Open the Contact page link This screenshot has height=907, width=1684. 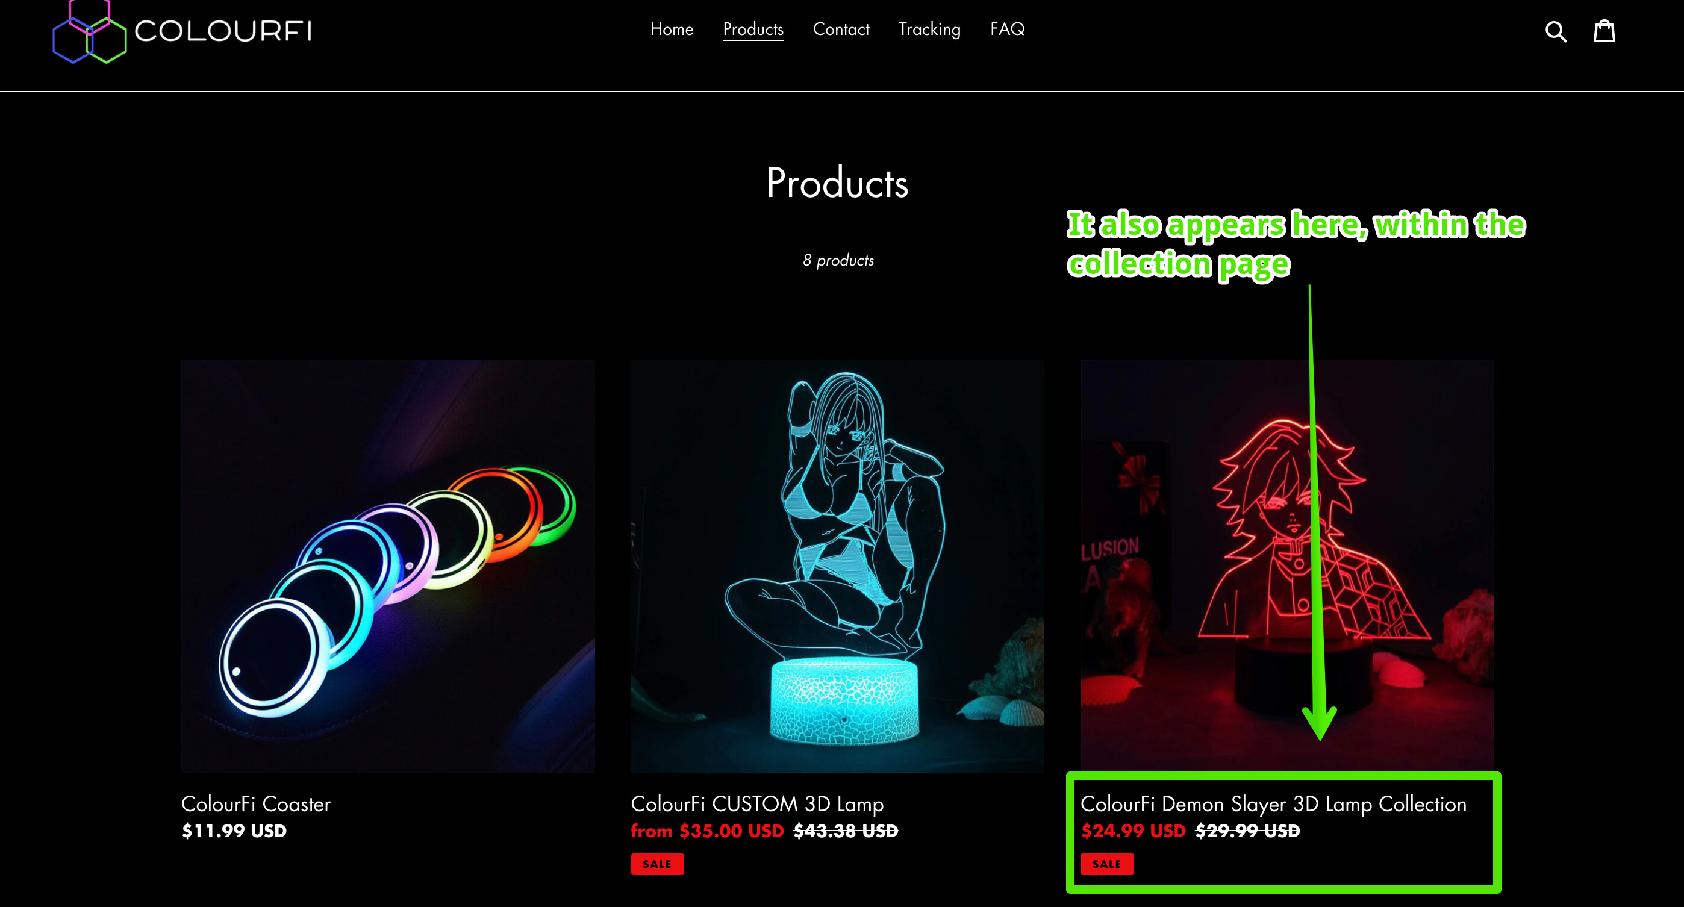[841, 30]
